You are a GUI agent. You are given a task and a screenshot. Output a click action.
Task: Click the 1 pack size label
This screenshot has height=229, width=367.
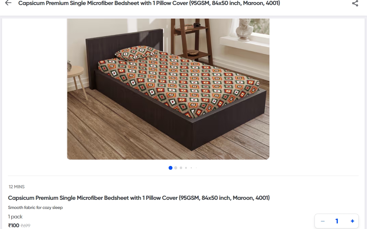[15, 217]
